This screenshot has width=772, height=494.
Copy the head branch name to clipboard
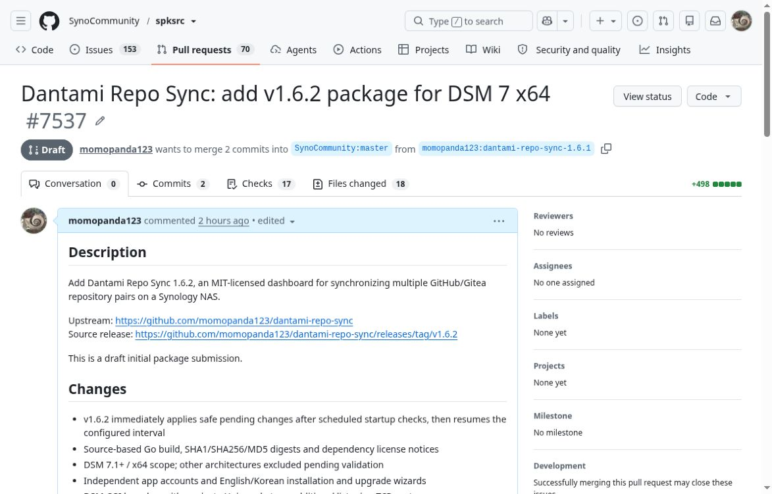click(606, 149)
